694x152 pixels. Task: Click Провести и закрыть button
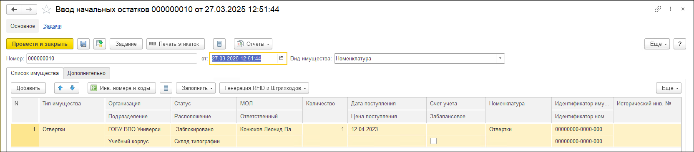click(x=40, y=44)
